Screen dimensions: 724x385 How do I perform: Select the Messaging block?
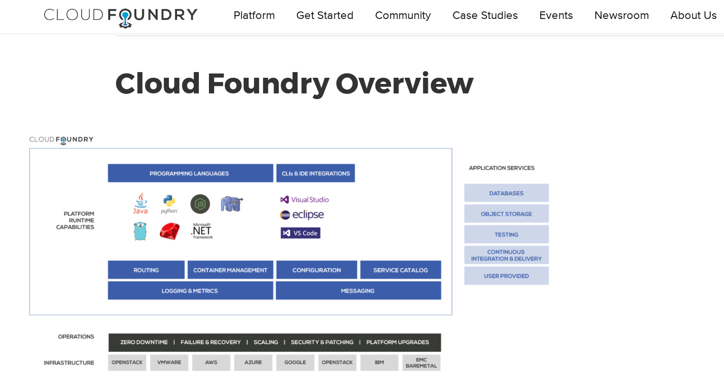point(358,291)
